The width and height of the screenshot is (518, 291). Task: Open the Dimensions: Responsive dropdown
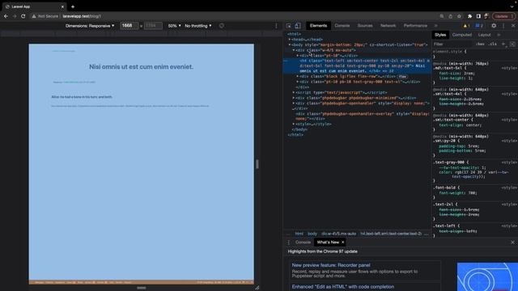90,26
